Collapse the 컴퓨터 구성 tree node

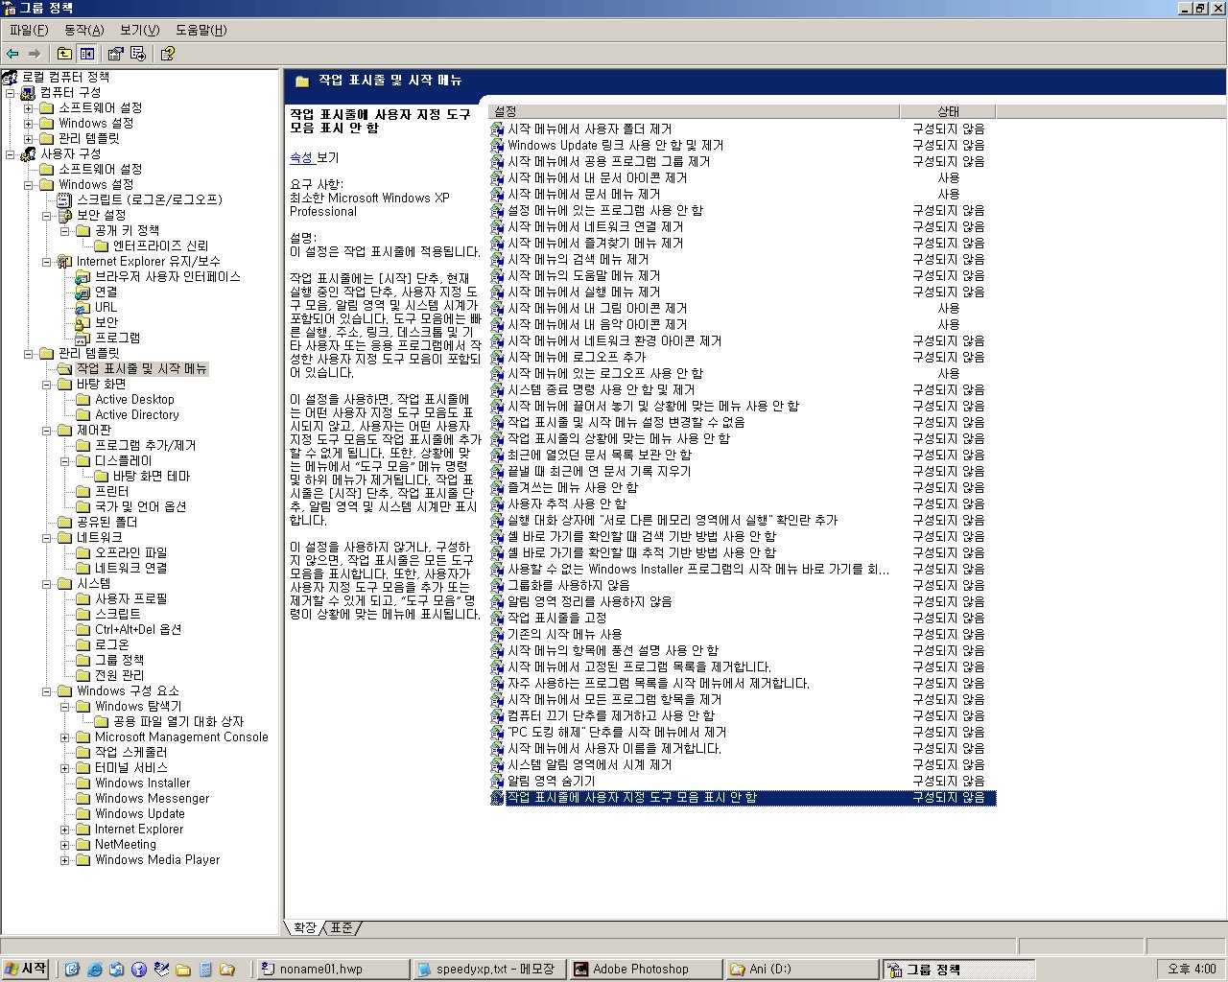[x=11, y=92]
